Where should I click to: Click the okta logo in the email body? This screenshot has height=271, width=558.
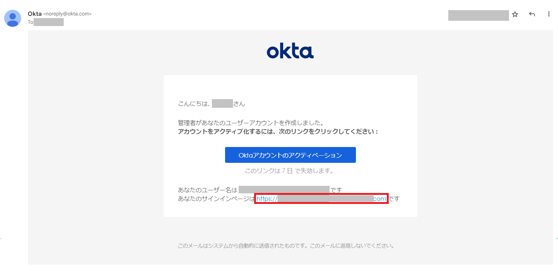tap(290, 52)
